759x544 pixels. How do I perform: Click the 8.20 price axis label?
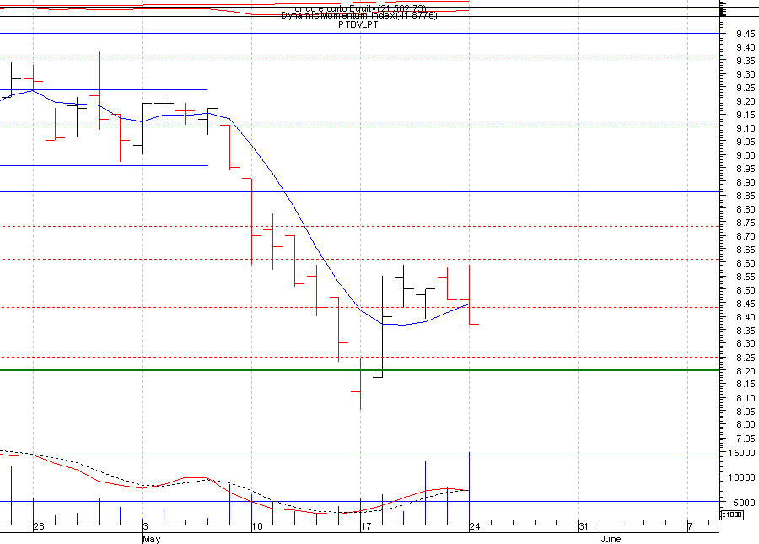pos(746,371)
